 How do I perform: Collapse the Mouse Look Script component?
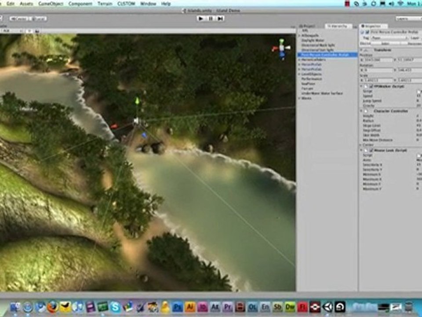[362, 150]
